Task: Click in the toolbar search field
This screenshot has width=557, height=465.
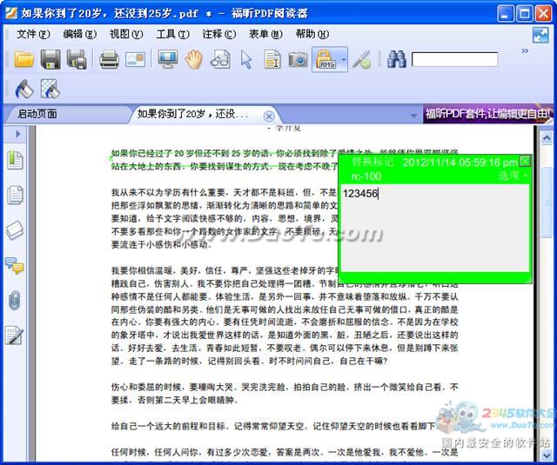Action: point(454,60)
